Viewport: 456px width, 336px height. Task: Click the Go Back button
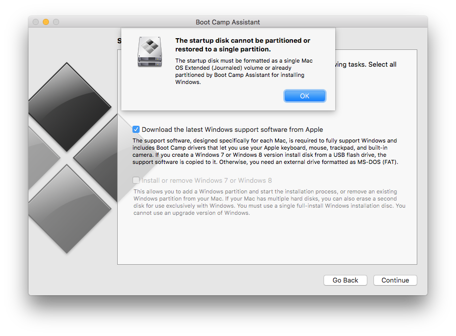345,280
